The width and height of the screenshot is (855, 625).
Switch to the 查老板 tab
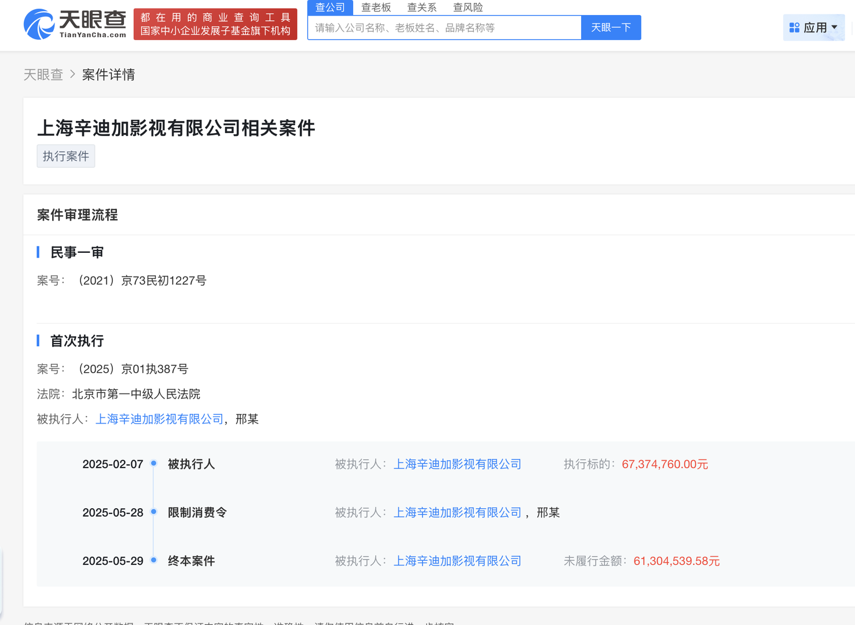(x=376, y=8)
